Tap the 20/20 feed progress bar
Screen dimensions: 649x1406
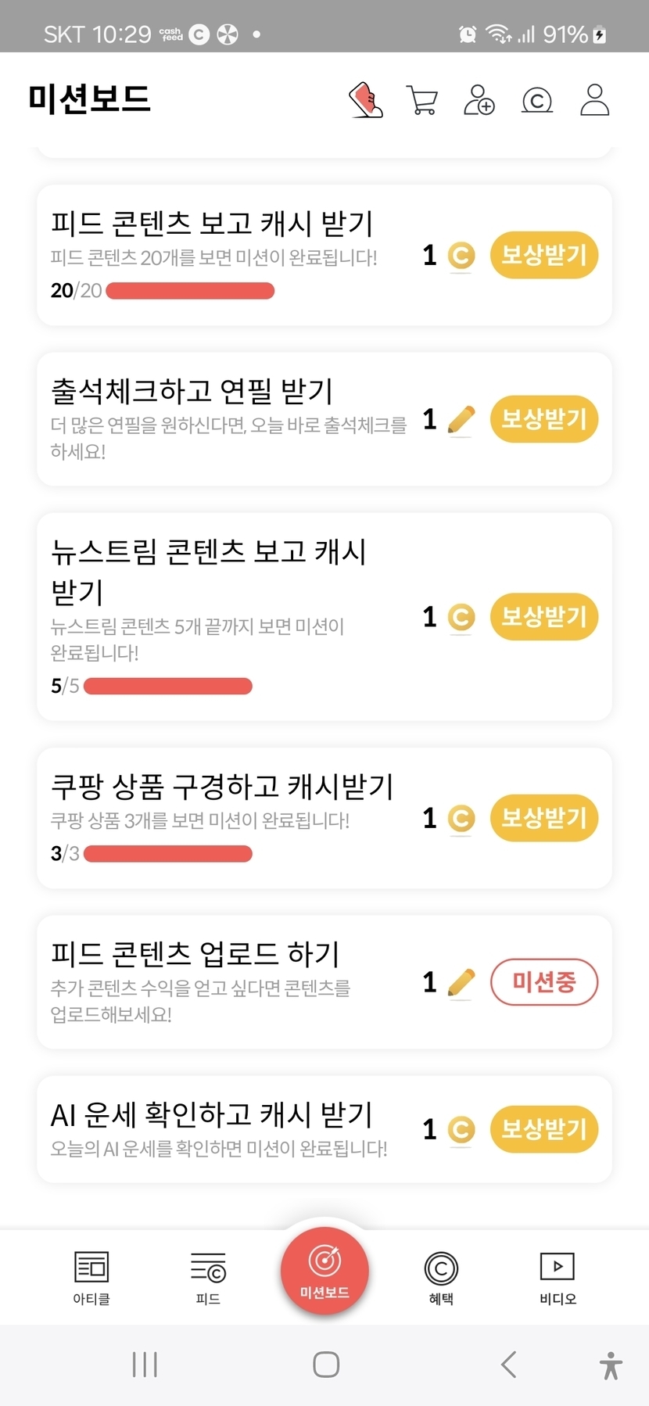click(190, 291)
